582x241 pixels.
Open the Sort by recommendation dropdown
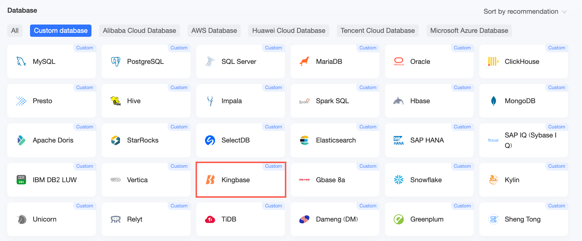(x=525, y=12)
